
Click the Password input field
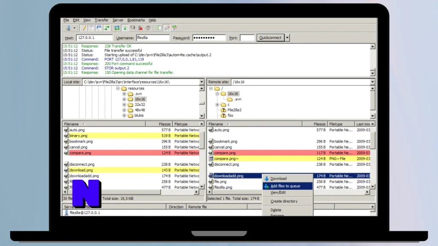click(209, 38)
